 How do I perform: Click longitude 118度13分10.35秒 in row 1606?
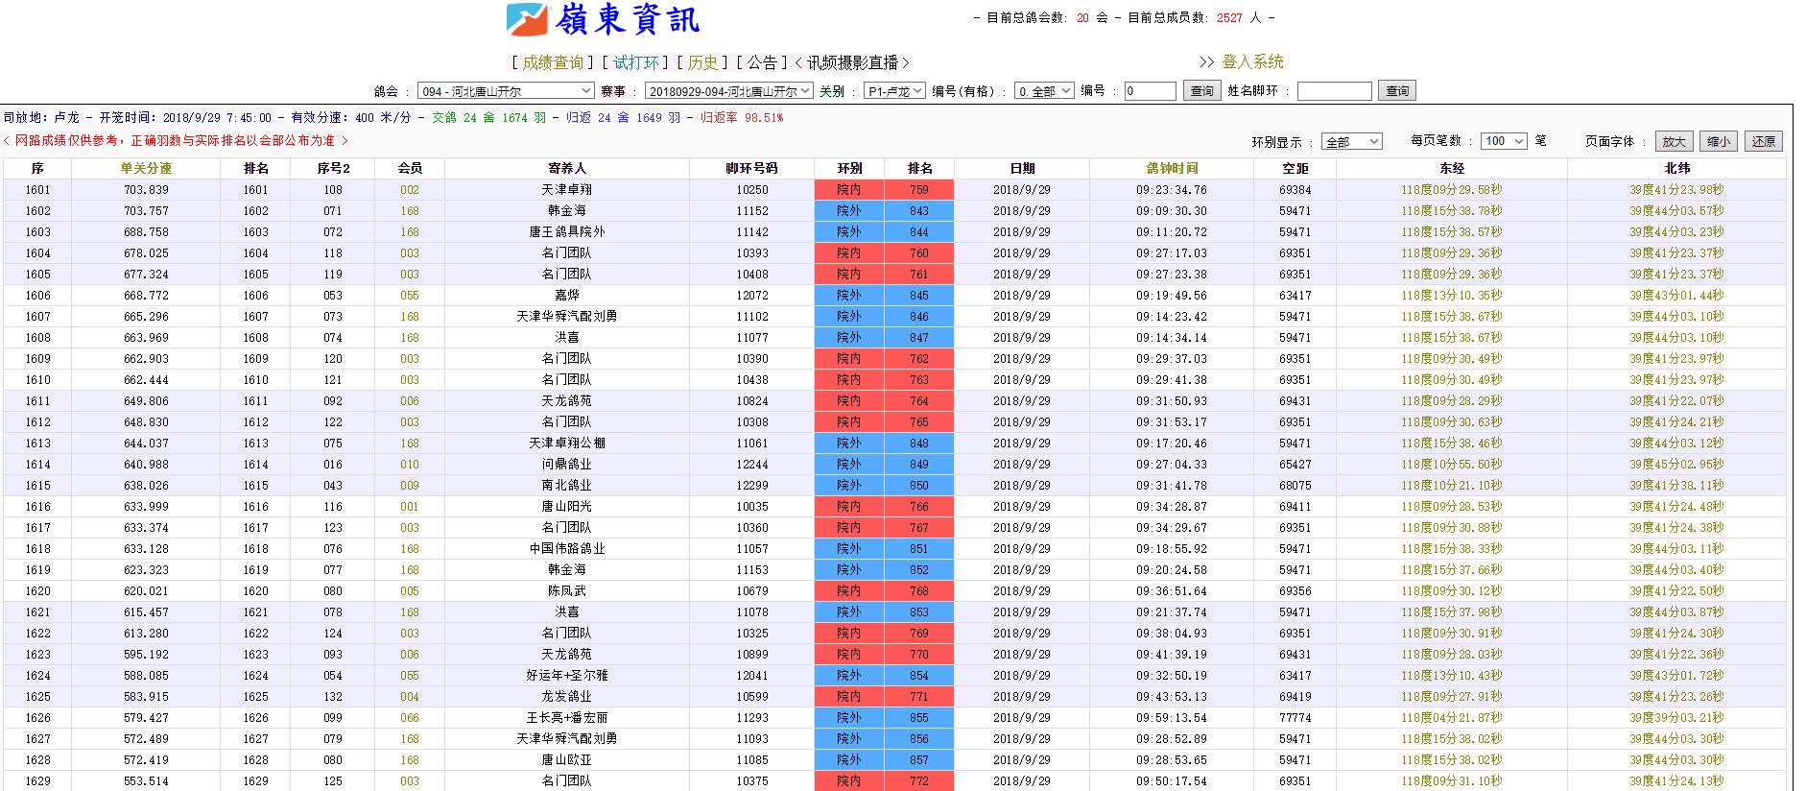(x=1452, y=296)
